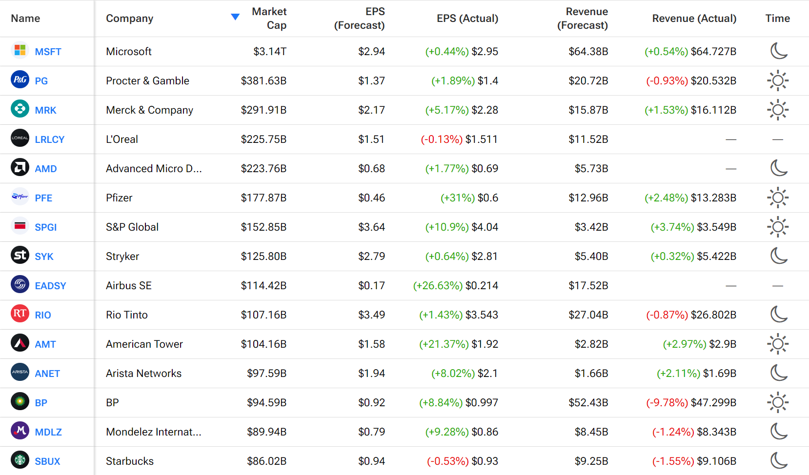Open the AMT ticker link

coord(45,344)
